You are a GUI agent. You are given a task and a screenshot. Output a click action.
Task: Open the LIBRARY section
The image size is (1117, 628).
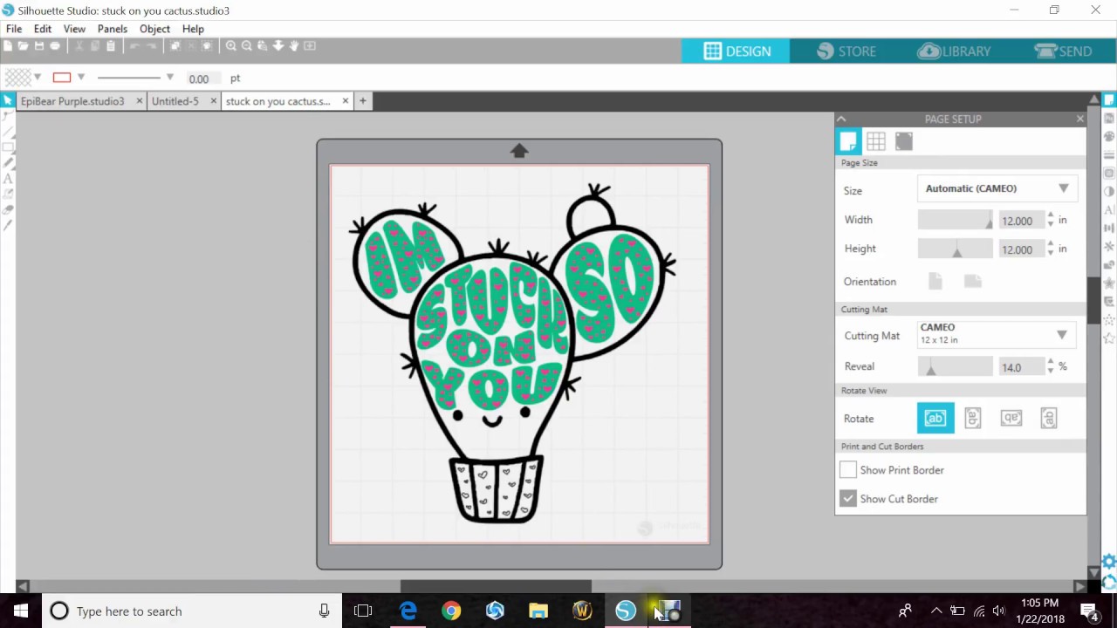(x=954, y=51)
